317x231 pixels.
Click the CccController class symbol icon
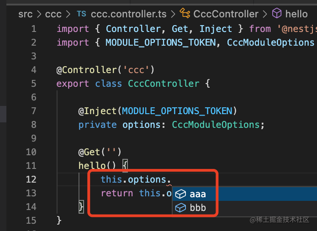[185, 14]
